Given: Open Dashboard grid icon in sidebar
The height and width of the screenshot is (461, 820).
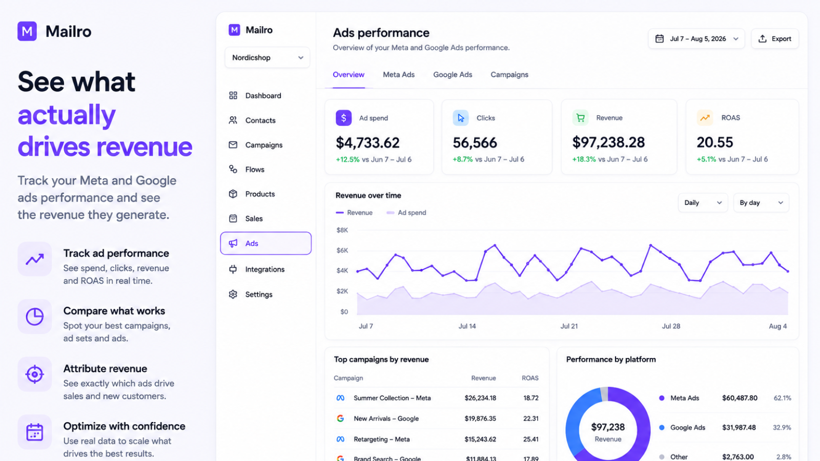Looking at the screenshot, I should tap(233, 95).
